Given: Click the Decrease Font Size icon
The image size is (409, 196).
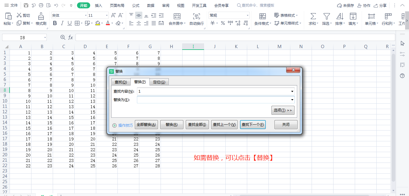Looking at the screenshot, I should point(120,15).
